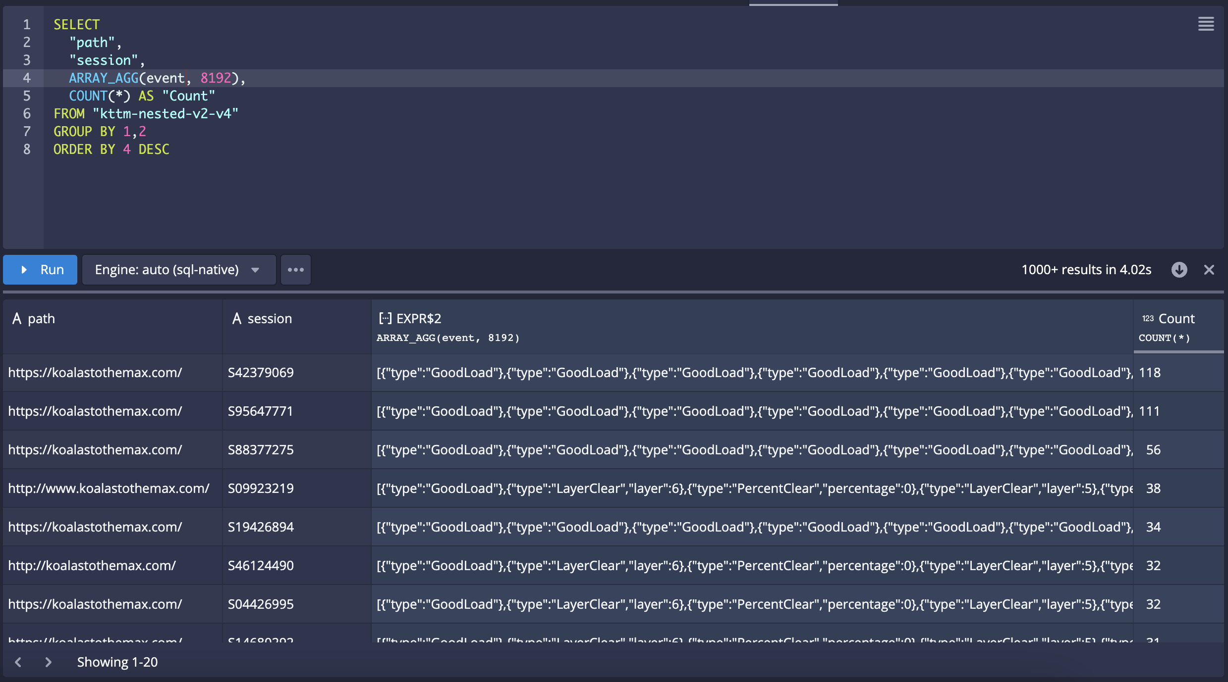Open the hamburger menu in editor corner

1206,24
